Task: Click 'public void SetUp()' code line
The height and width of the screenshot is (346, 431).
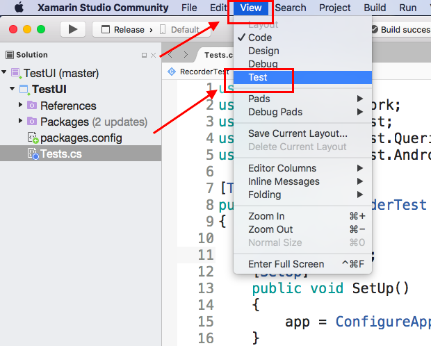Action: coord(331,288)
